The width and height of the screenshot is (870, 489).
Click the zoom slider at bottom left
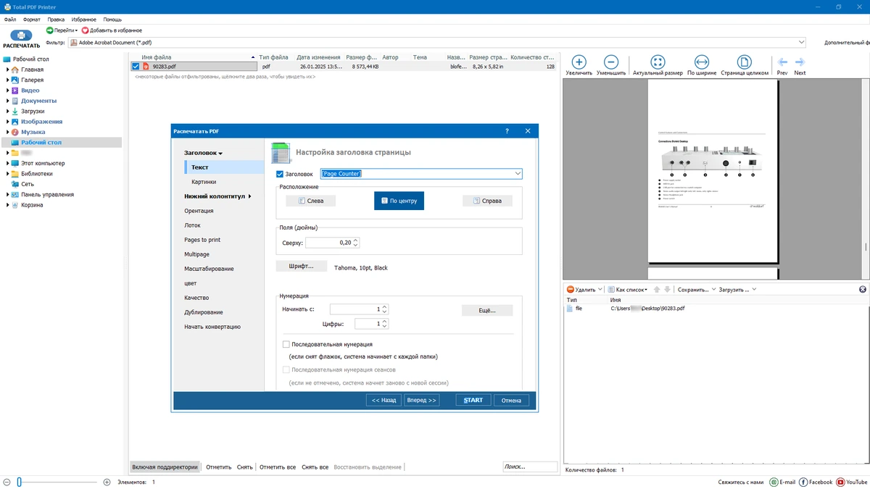pyautogui.click(x=57, y=482)
